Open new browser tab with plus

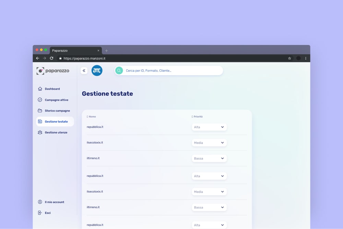(106, 50)
